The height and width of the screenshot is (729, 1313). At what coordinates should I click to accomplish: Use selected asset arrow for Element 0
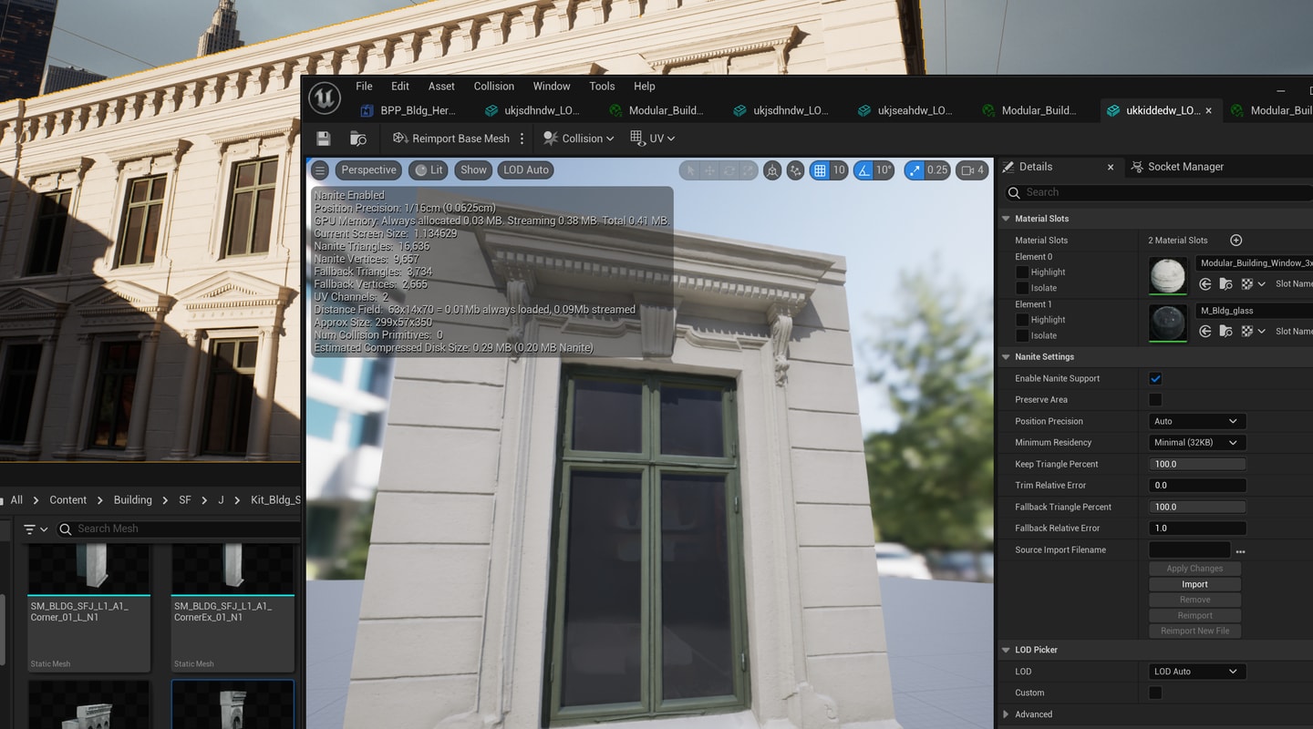coord(1205,283)
